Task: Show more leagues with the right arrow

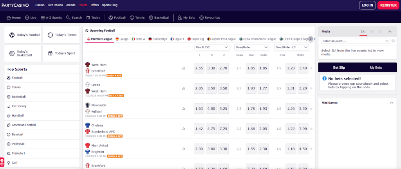Action: pyautogui.click(x=311, y=39)
